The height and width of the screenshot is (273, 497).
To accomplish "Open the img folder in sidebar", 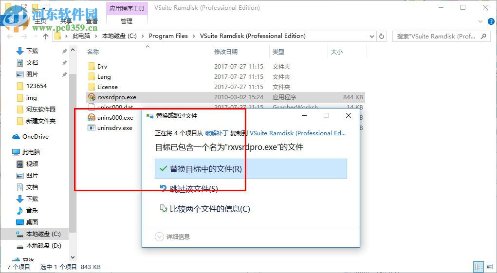I will click(31, 97).
